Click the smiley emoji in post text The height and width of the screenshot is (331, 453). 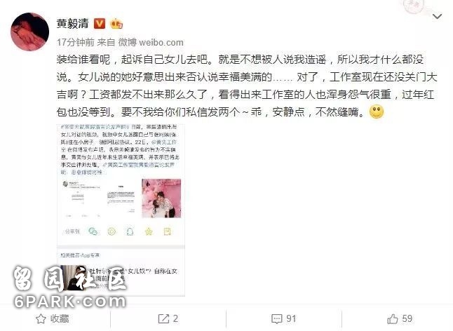tap(377, 112)
